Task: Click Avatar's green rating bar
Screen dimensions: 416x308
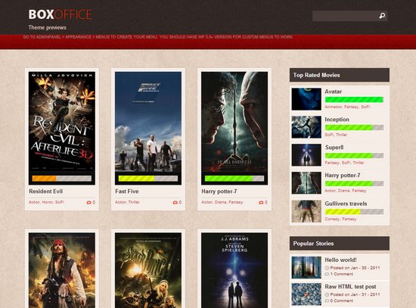Action: 354,100
